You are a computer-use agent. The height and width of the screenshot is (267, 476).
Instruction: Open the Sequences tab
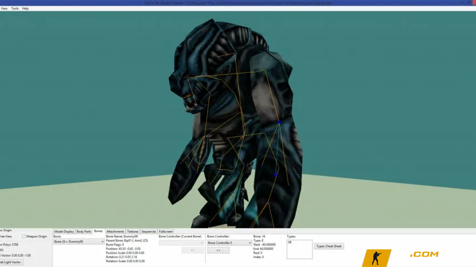[148, 232]
